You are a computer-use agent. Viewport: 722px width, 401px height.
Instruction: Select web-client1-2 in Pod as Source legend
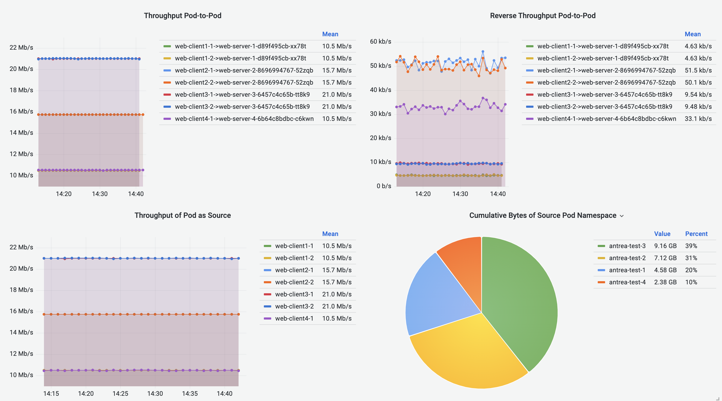(x=294, y=258)
